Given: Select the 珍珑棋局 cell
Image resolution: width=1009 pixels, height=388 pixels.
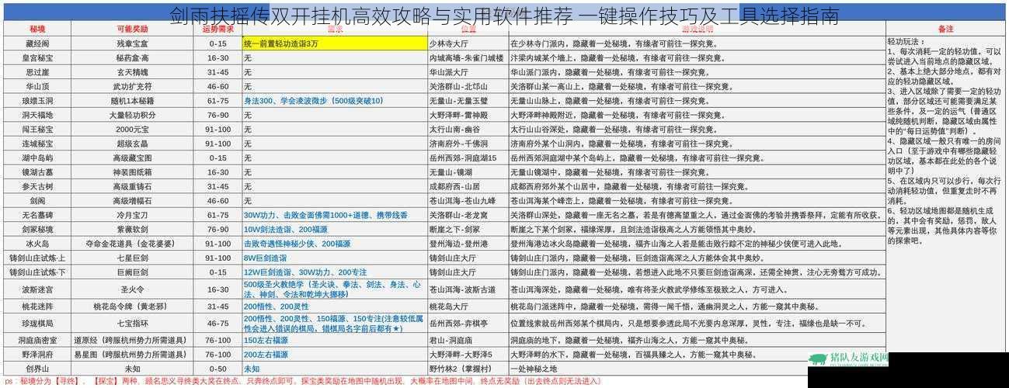Looking at the screenshot, I should [x=37, y=323].
